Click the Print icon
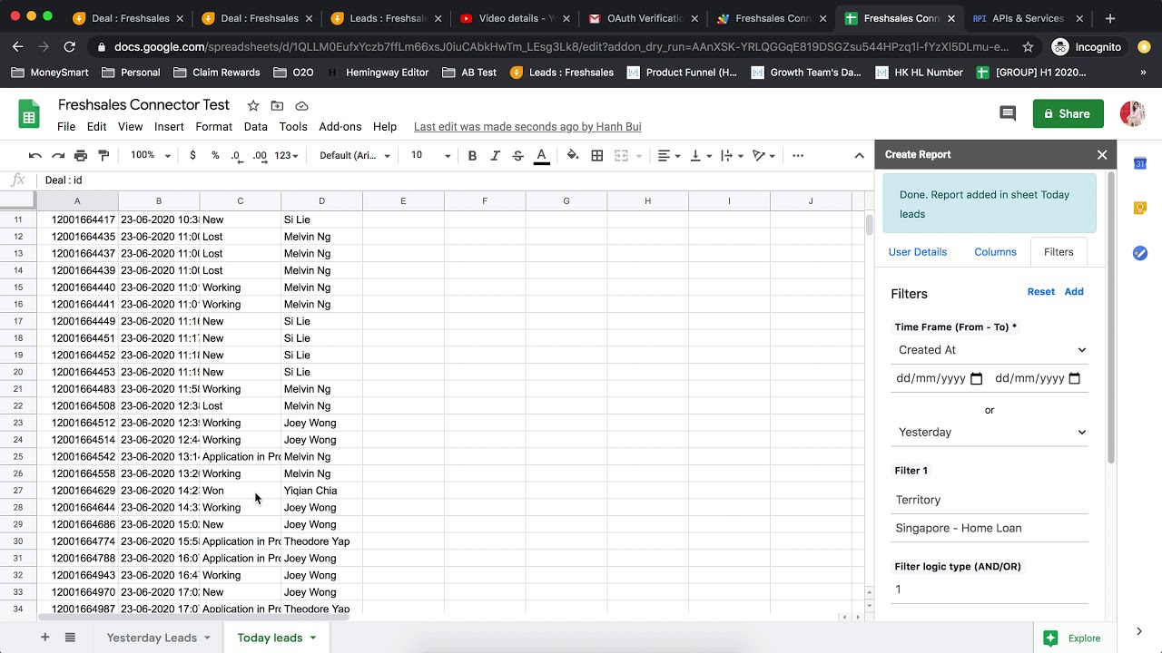This screenshot has height=653, width=1162. 81,156
